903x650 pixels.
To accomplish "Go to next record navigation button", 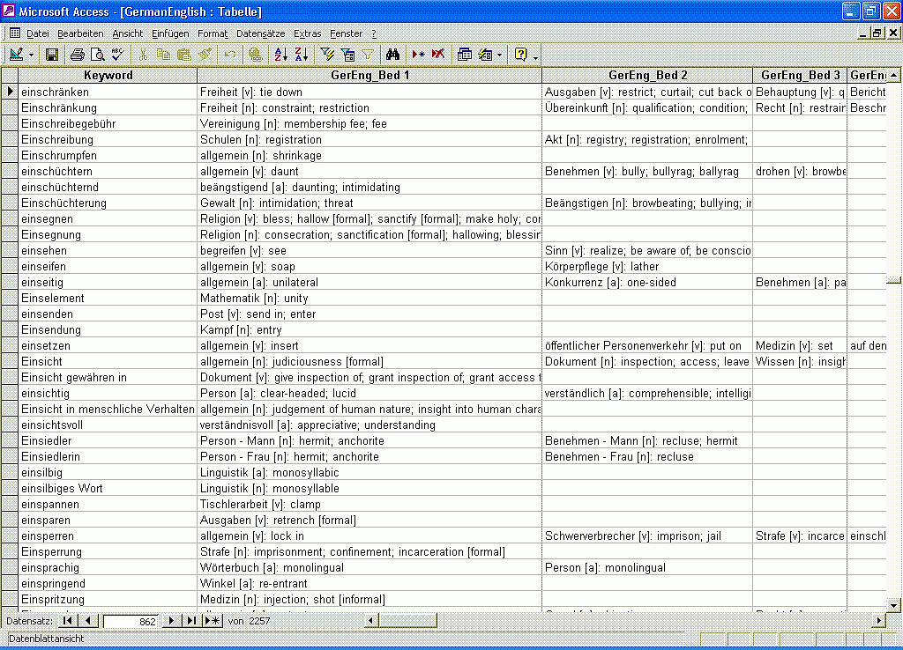I will point(170,621).
